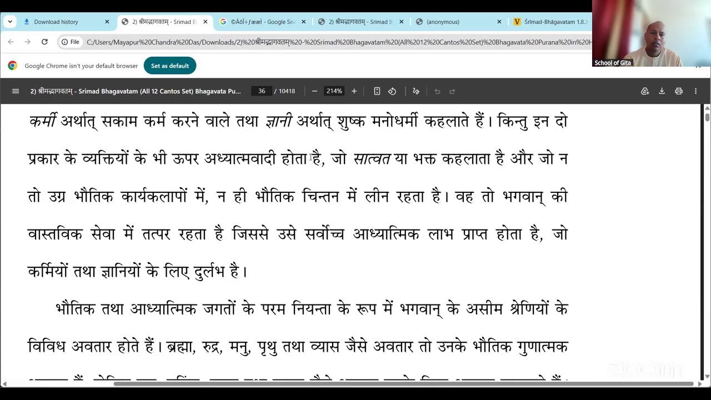Screen dimensions: 711x400
Task: Click the italic word सात्वत
Action: pos(372,159)
